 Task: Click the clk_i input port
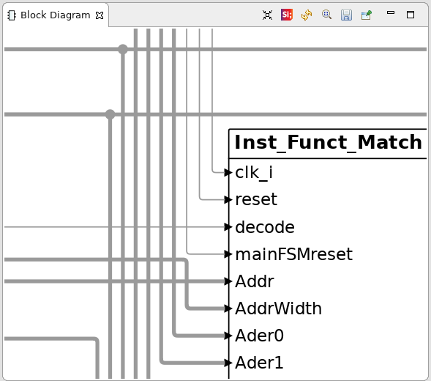point(254,173)
